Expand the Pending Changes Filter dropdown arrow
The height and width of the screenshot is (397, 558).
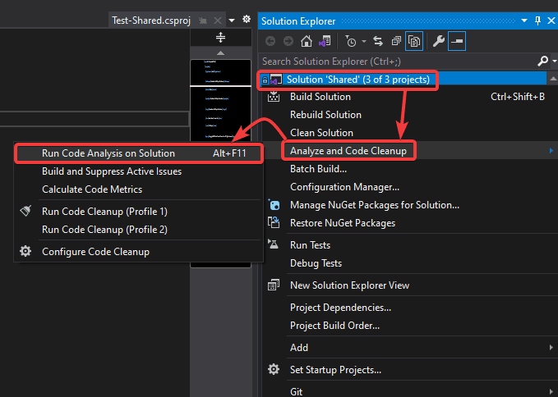click(x=364, y=42)
